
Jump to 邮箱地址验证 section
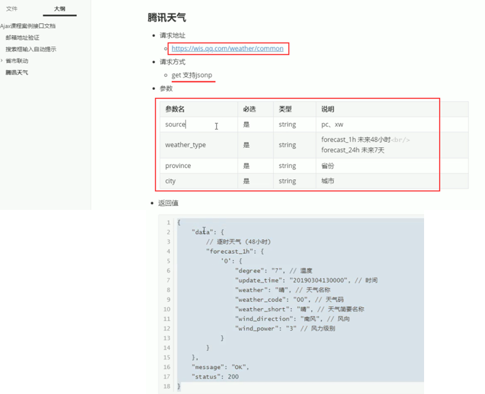(x=23, y=38)
